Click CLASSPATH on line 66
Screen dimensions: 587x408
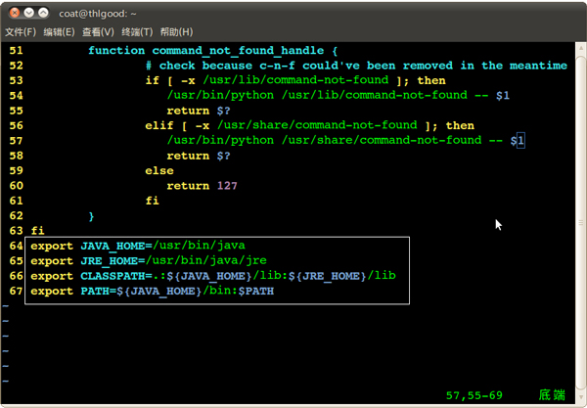pos(113,276)
